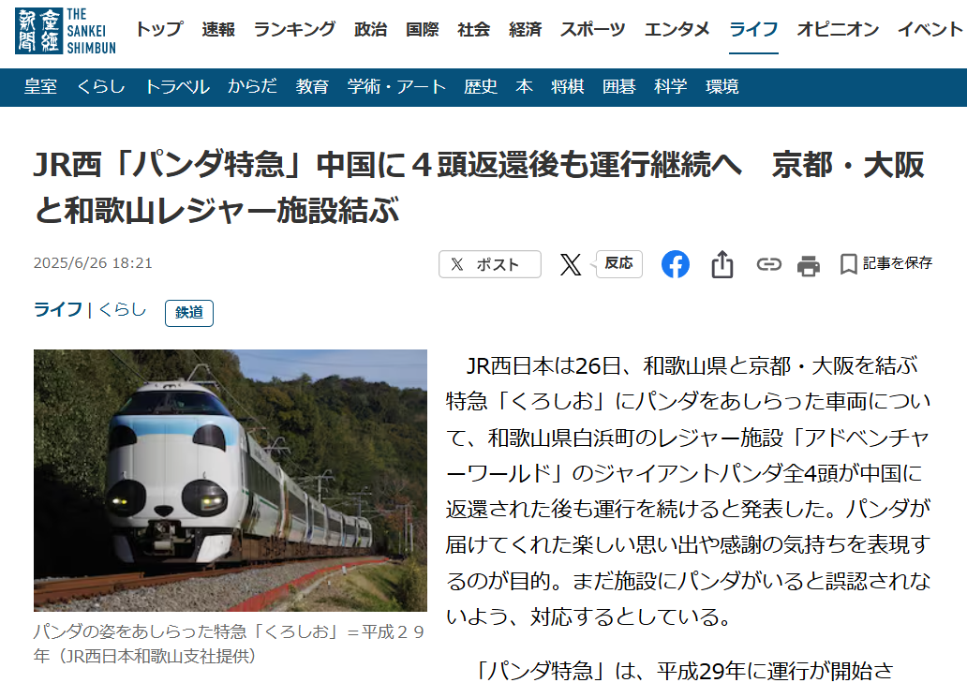Open the panda train photo
The image size is (967, 683).
(230, 481)
